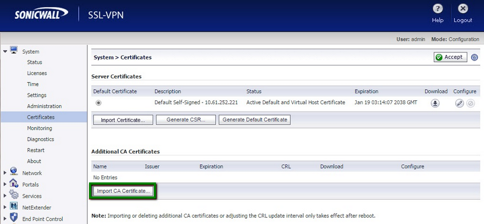Click the Issuer column header
Image resolution: width=484 pixels, height=224 pixels.
[152, 167]
